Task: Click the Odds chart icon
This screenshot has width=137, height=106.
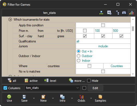Action: (81, 97)
